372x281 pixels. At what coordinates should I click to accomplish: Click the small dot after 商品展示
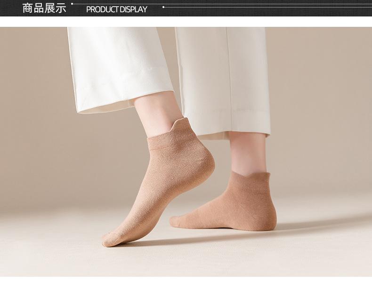72,4
